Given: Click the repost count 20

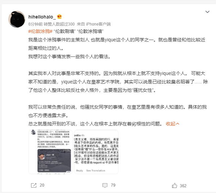Looking at the screenshot, I should click(42, 185).
